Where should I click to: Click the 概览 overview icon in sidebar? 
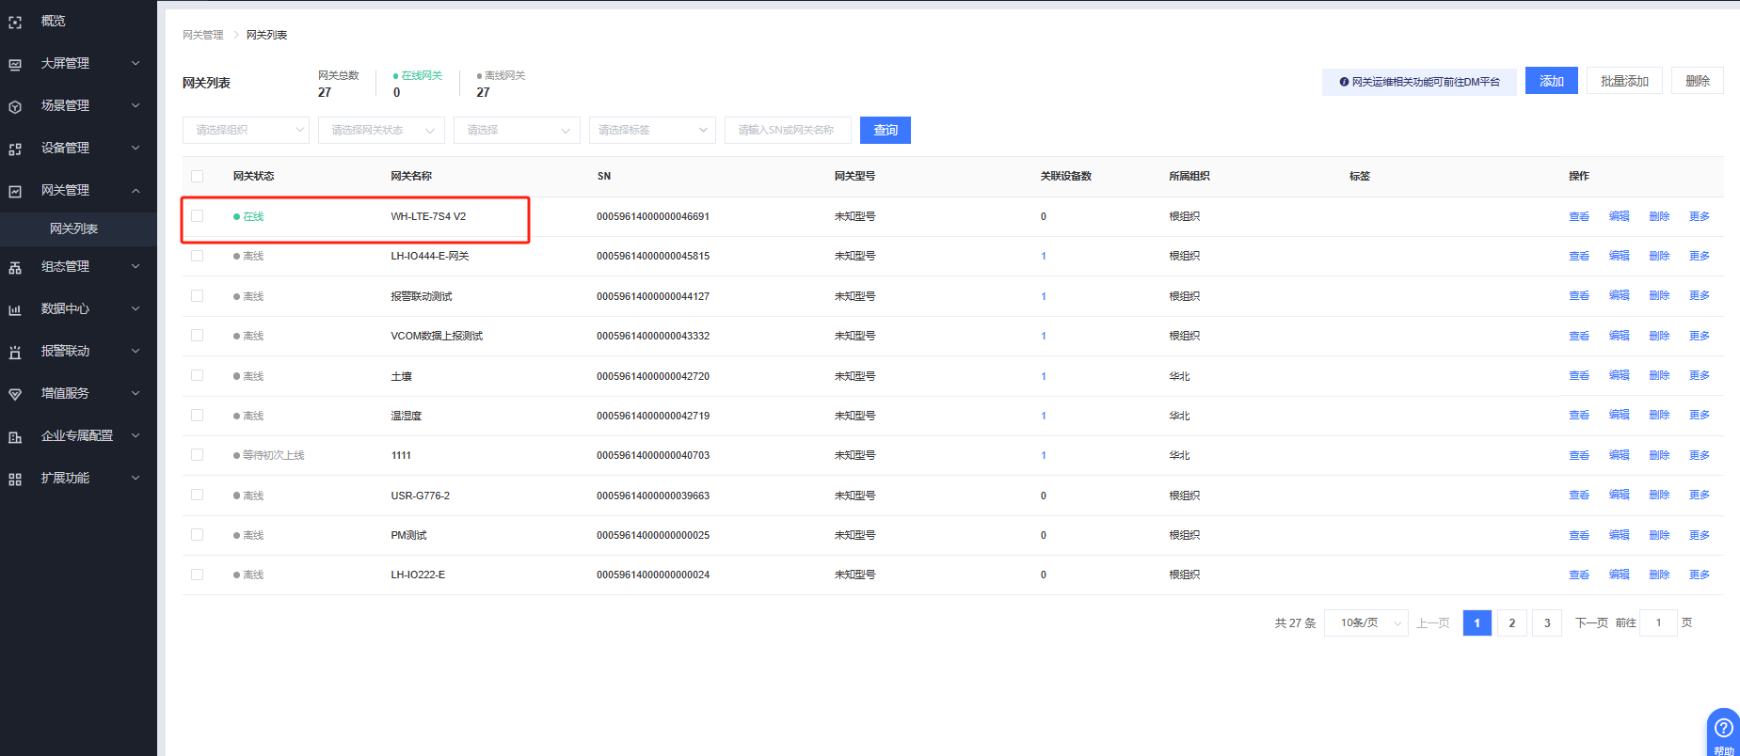(x=15, y=22)
